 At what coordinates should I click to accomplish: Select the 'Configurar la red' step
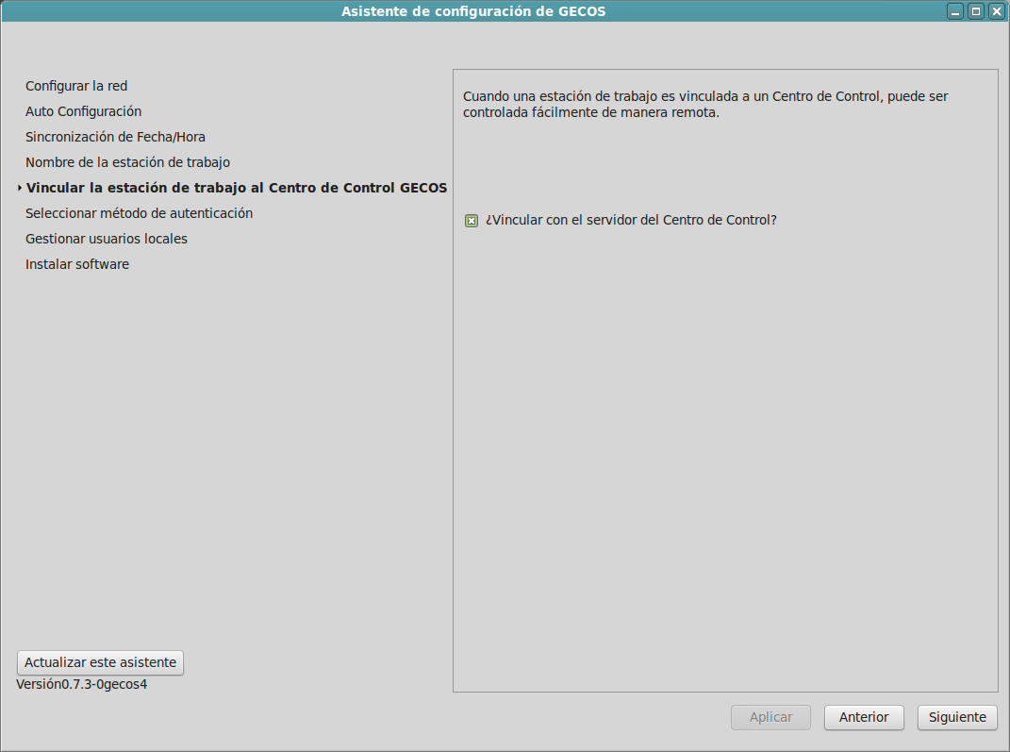click(x=76, y=86)
